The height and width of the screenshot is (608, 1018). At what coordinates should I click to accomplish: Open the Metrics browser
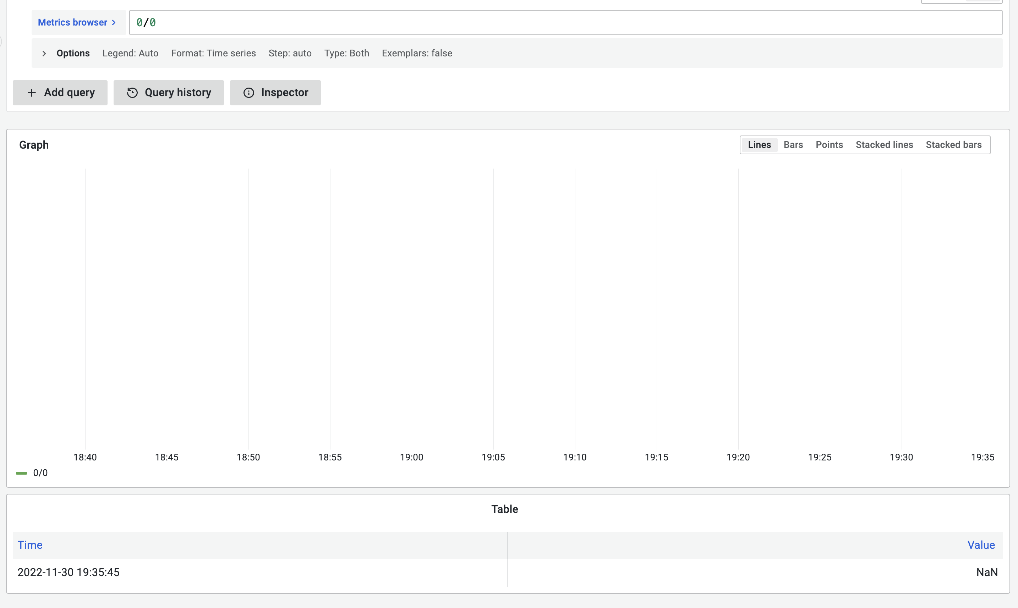pyautogui.click(x=72, y=23)
